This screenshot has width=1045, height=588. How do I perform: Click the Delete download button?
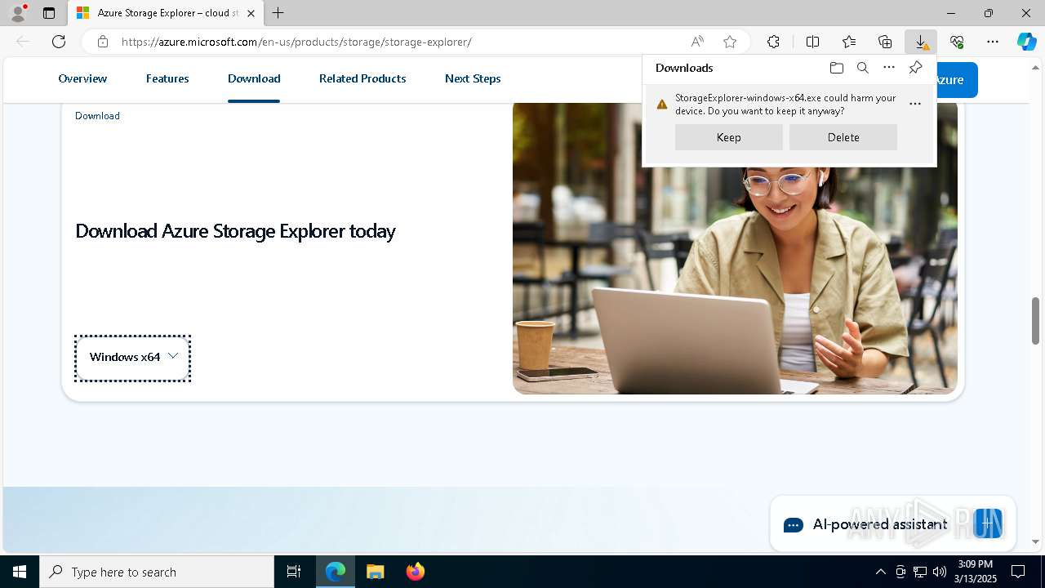pyautogui.click(x=843, y=137)
